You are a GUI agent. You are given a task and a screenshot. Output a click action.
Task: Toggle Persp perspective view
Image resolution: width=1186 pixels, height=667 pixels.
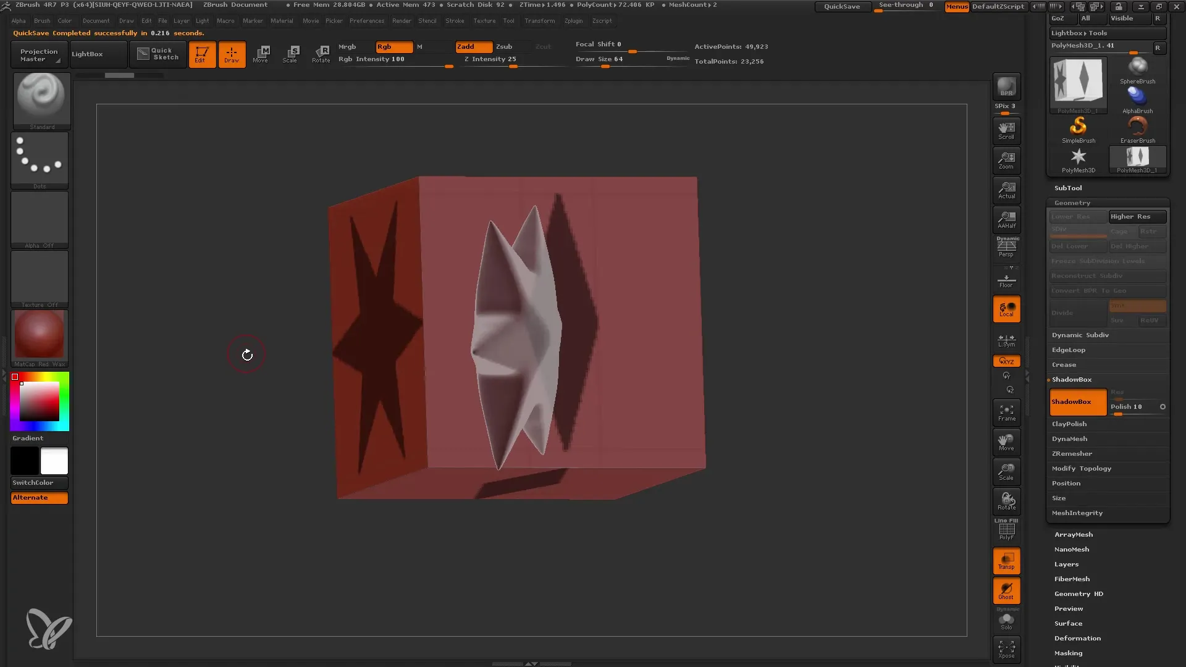(x=1006, y=248)
